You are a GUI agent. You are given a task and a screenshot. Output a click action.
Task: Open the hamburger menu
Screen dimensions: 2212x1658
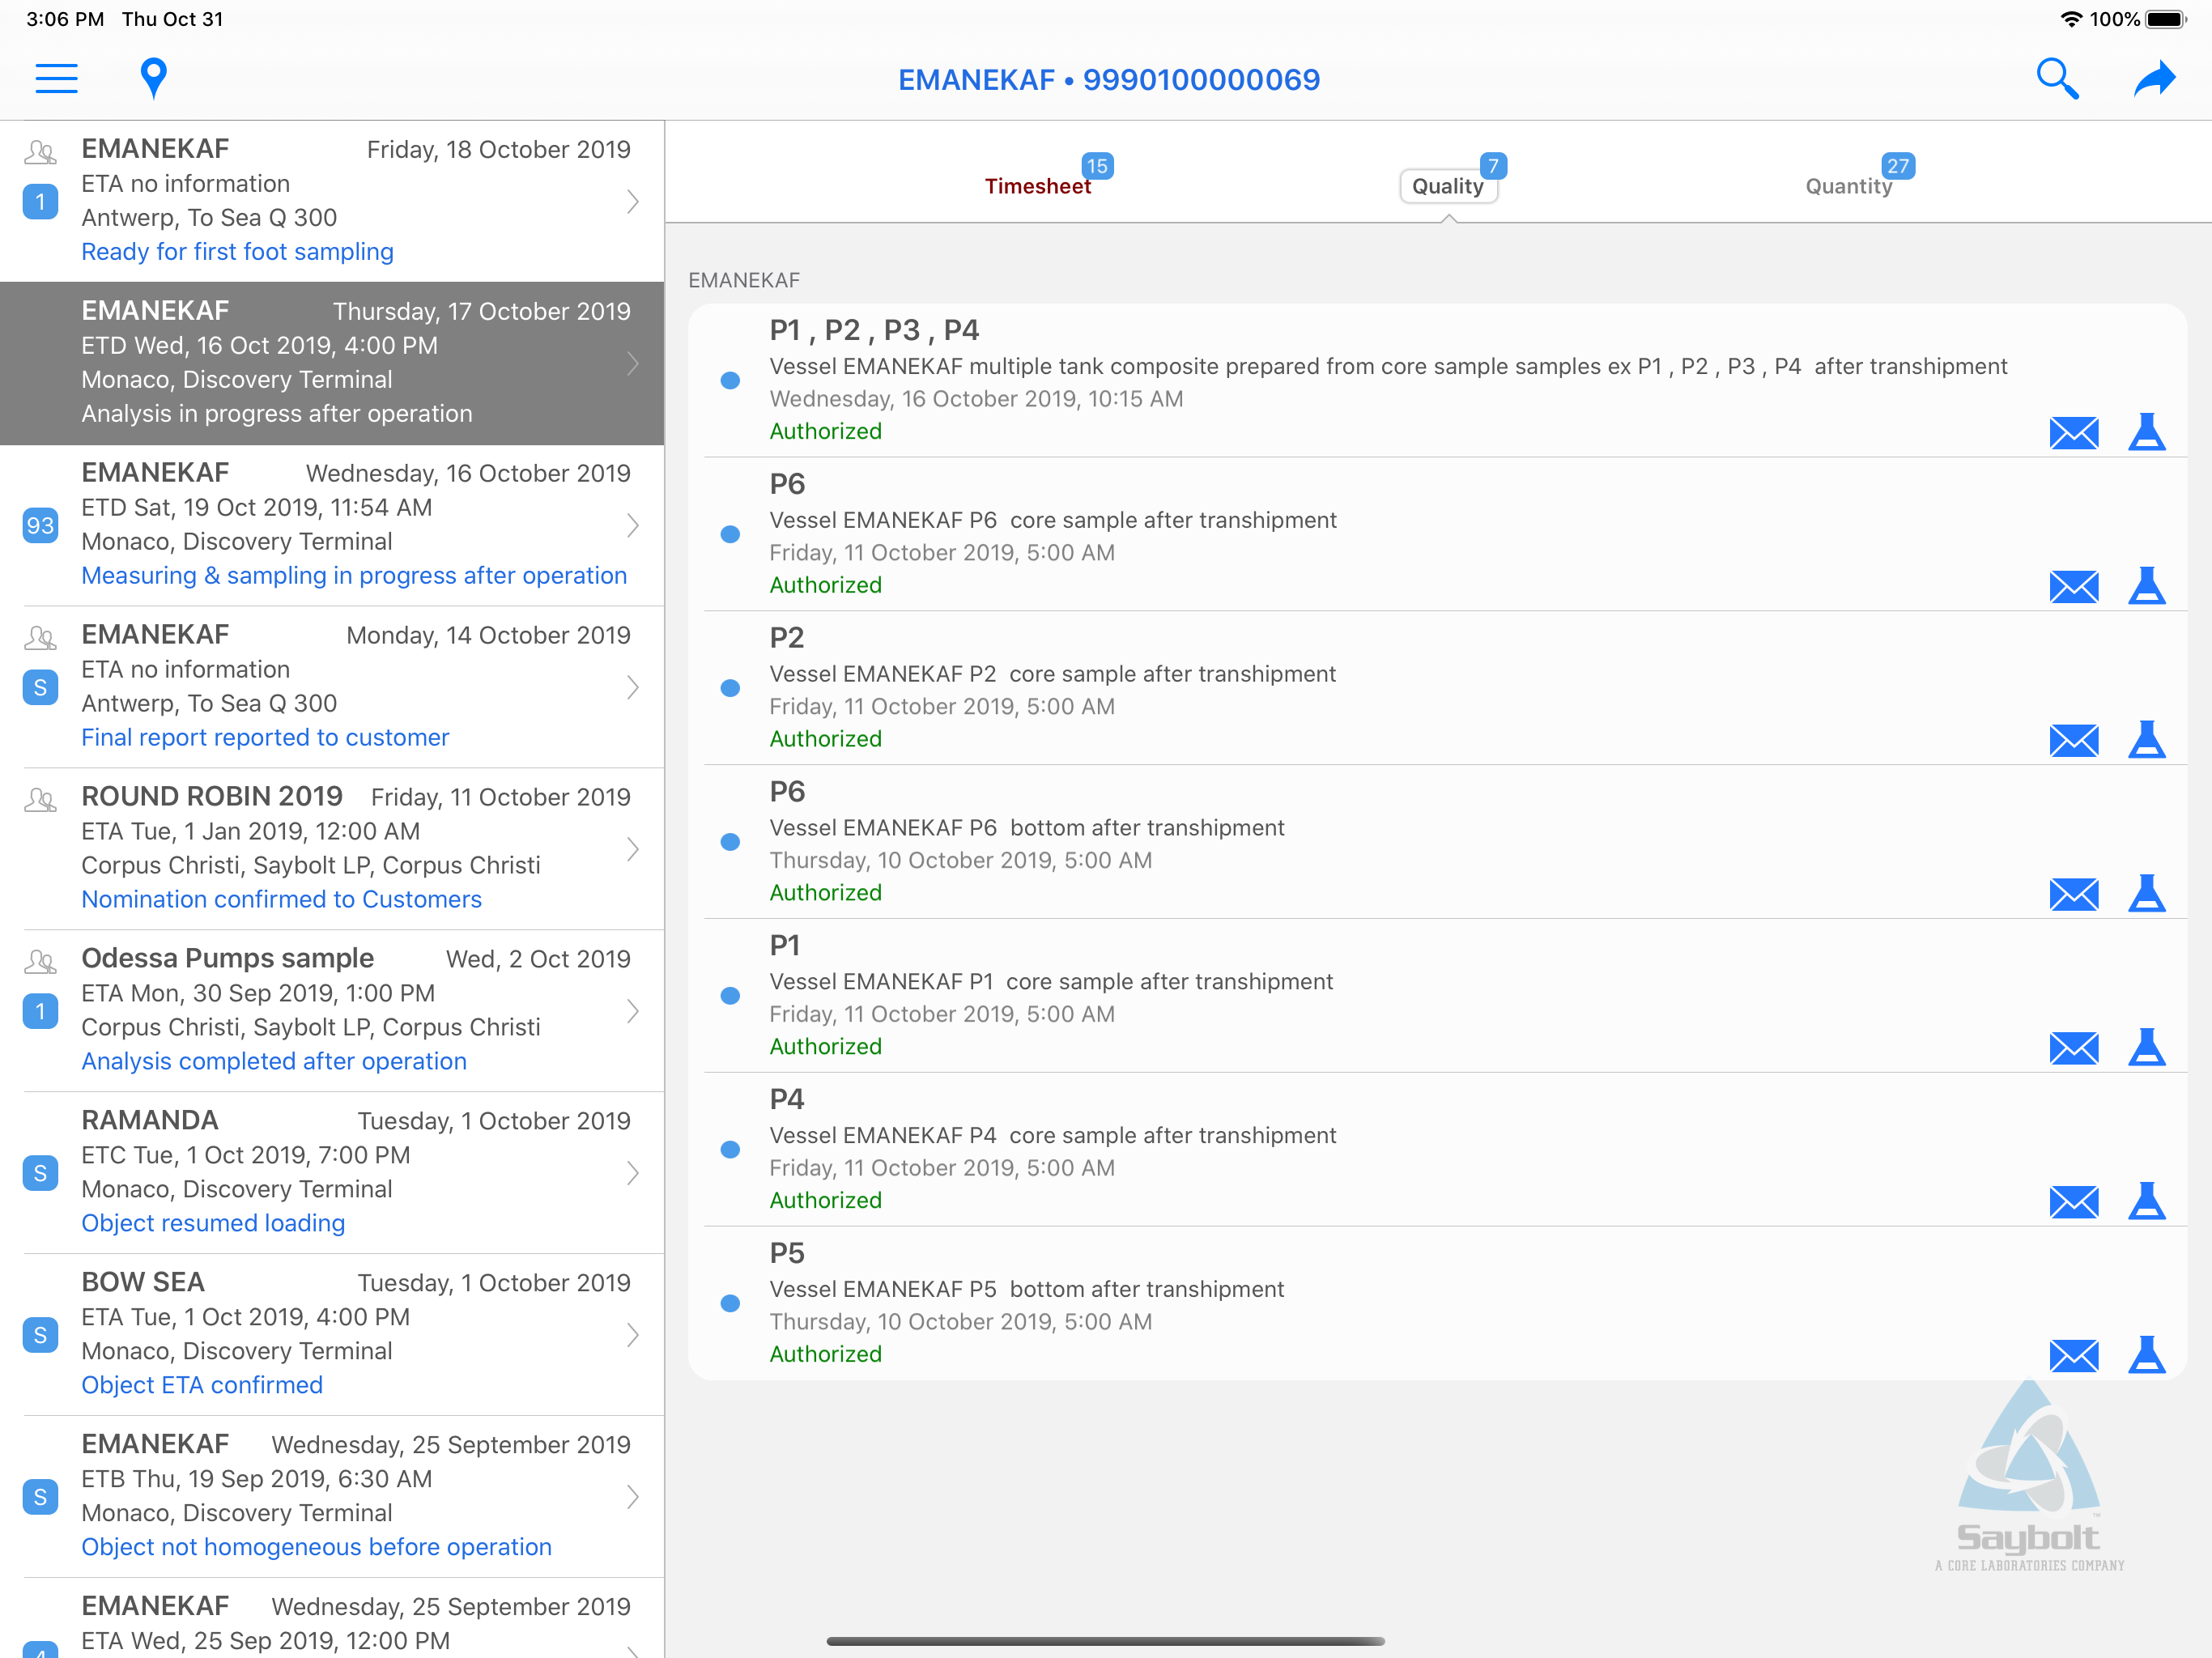(x=56, y=78)
